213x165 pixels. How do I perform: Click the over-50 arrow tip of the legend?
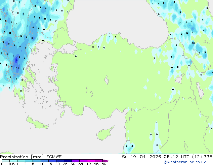106,161
